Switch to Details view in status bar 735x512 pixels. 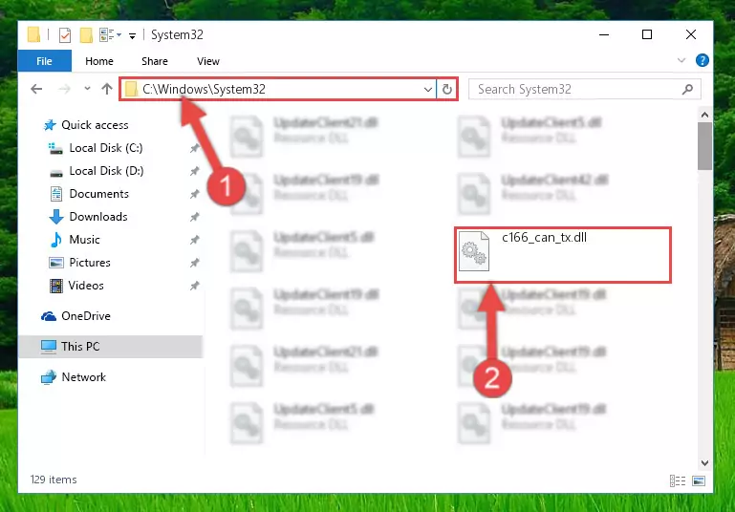pyautogui.click(x=678, y=481)
